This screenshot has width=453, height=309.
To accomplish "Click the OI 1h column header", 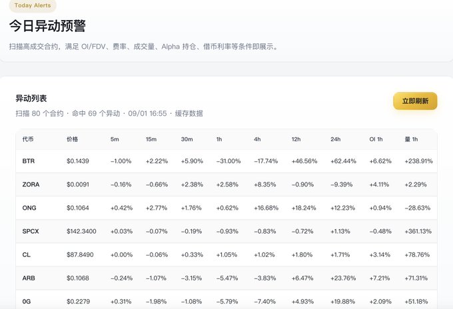I will coord(376,139).
